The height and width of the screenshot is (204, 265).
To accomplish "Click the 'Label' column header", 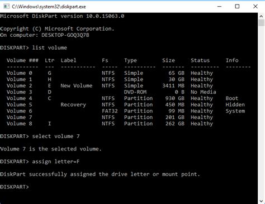I will click(68, 60).
